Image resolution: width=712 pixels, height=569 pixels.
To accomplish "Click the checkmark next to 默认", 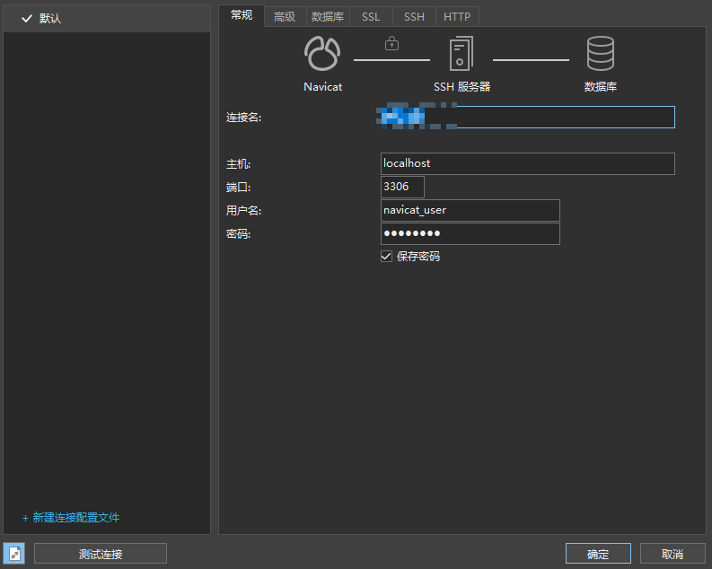I will click(x=27, y=18).
